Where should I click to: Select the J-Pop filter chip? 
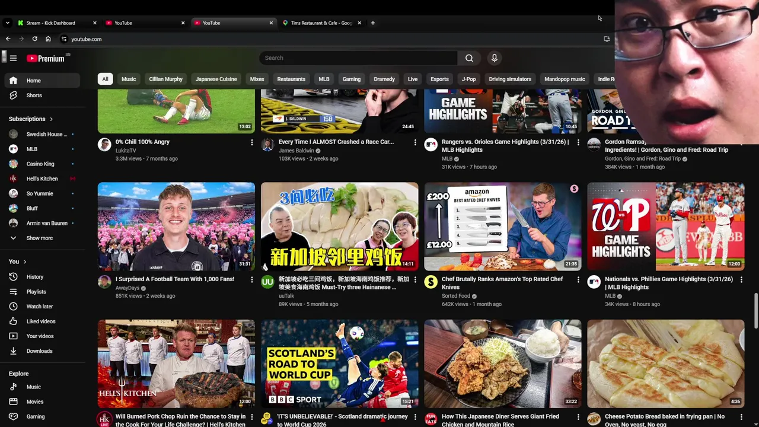tap(468, 79)
